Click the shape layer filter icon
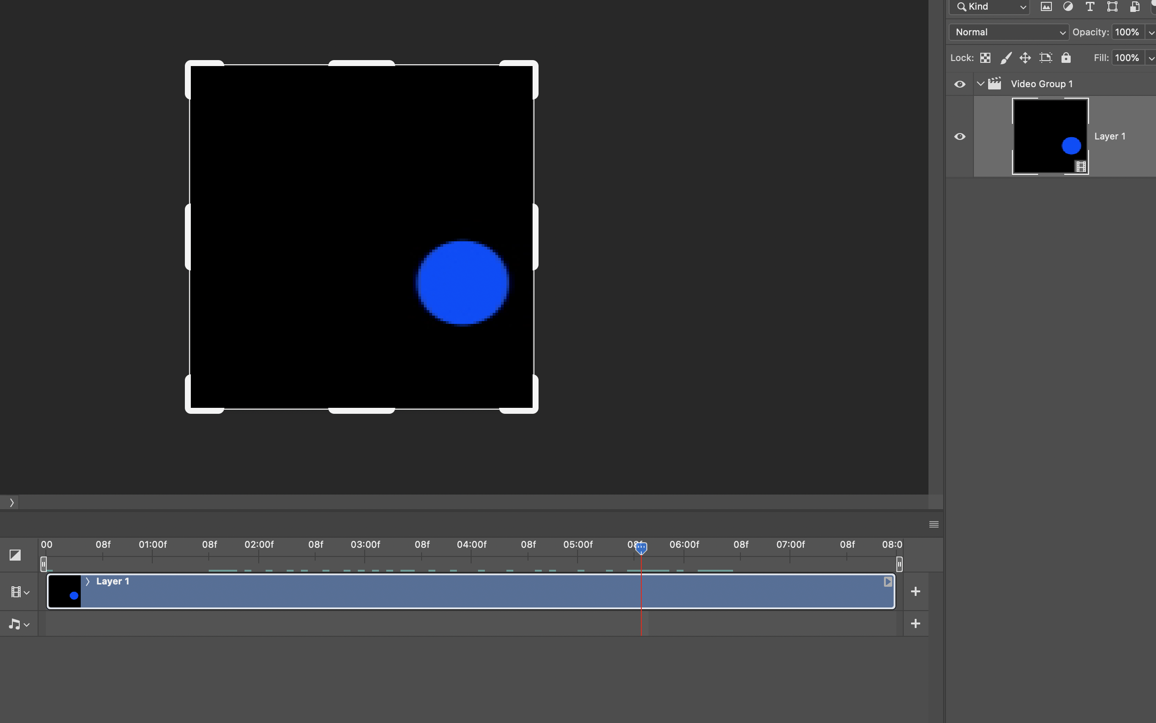The height and width of the screenshot is (723, 1156). tap(1112, 7)
